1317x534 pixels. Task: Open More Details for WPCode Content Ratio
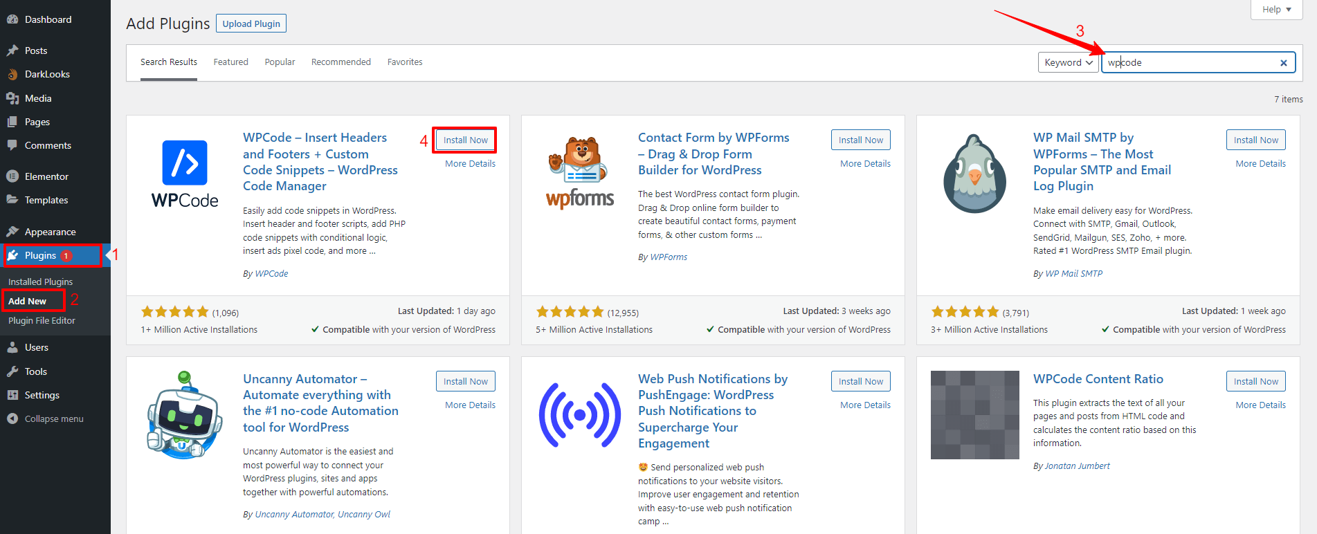click(x=1261, y=405)
